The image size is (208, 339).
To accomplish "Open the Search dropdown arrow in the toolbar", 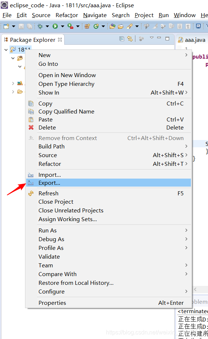I will 137,27.
